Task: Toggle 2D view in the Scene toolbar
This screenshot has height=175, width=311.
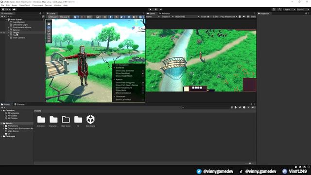Action: click(104, 17)
